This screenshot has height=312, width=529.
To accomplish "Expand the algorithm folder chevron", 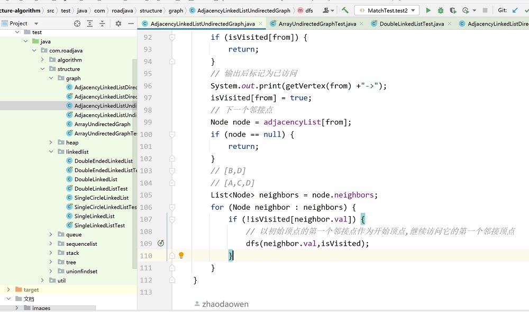I will click(x=42, y=59).
